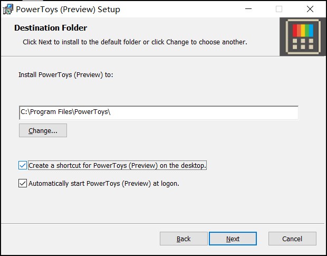Click the 'PowerToys (Preview) Setup' title bar text
This screenshot has height=256, width=327.
tap(68, 10)
